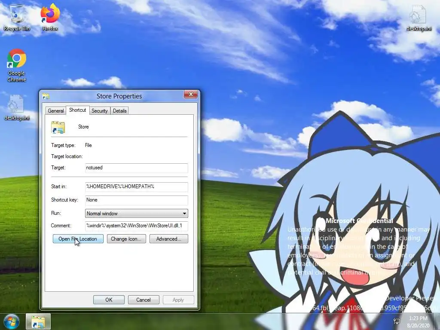
Task: Go to the Details tab
Action: [x=120, y=110]
